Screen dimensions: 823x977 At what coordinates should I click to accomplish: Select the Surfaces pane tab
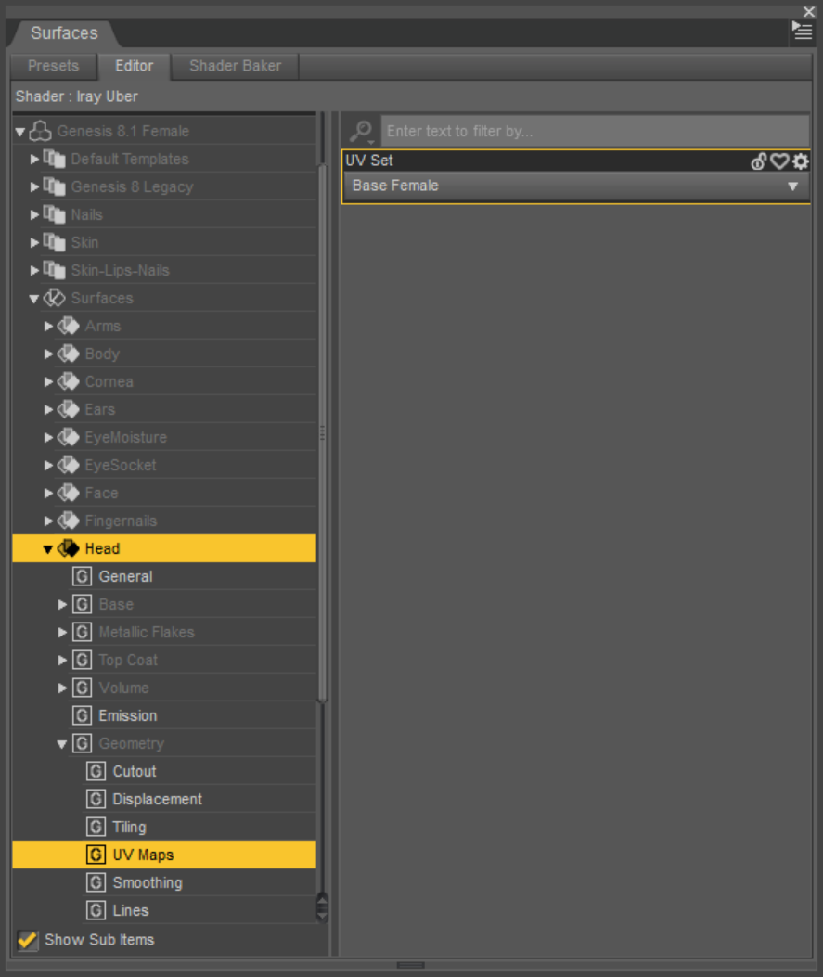[x=64, y=33]
